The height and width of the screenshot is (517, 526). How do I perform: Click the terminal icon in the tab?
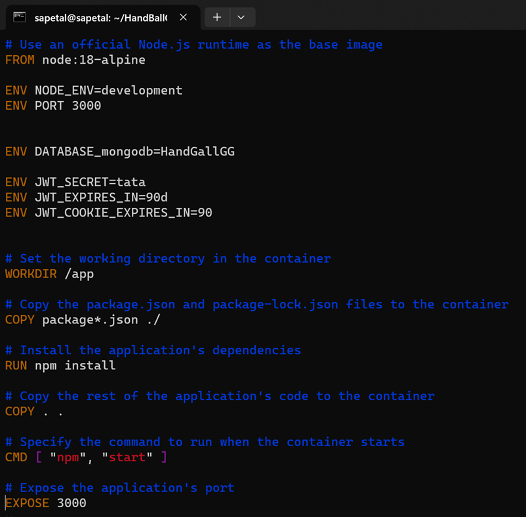20,17
